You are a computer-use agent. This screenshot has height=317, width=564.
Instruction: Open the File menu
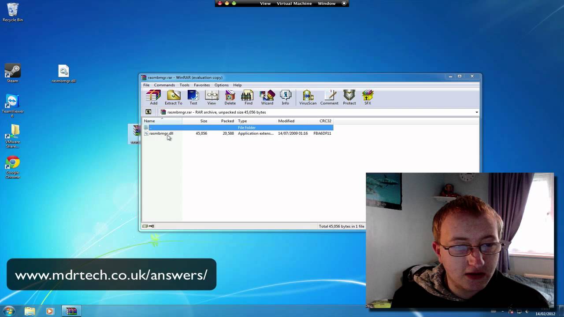pyautogui.click(x=146, y=85)
